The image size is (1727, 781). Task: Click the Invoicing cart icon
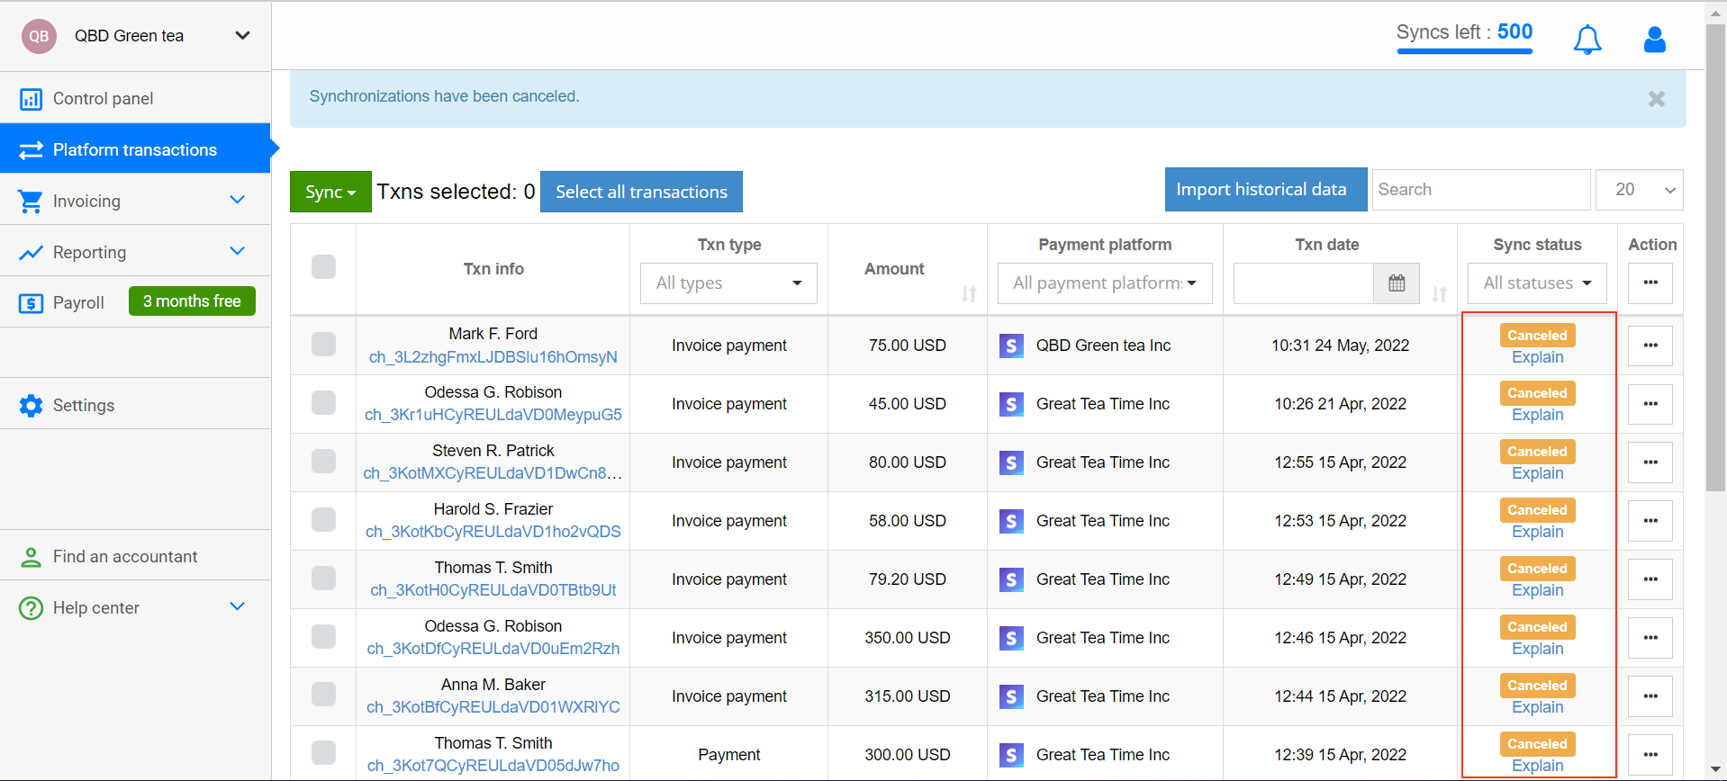coord(31,202)
